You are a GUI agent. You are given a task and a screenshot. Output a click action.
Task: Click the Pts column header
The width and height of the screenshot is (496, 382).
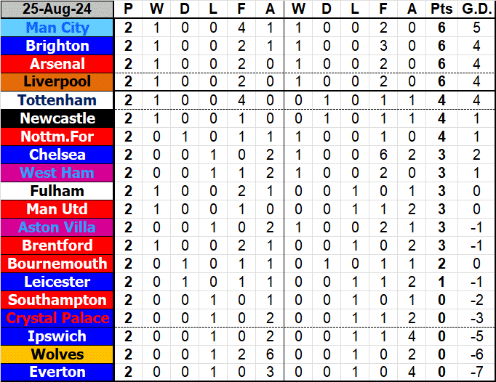click(x=441, y=9)
